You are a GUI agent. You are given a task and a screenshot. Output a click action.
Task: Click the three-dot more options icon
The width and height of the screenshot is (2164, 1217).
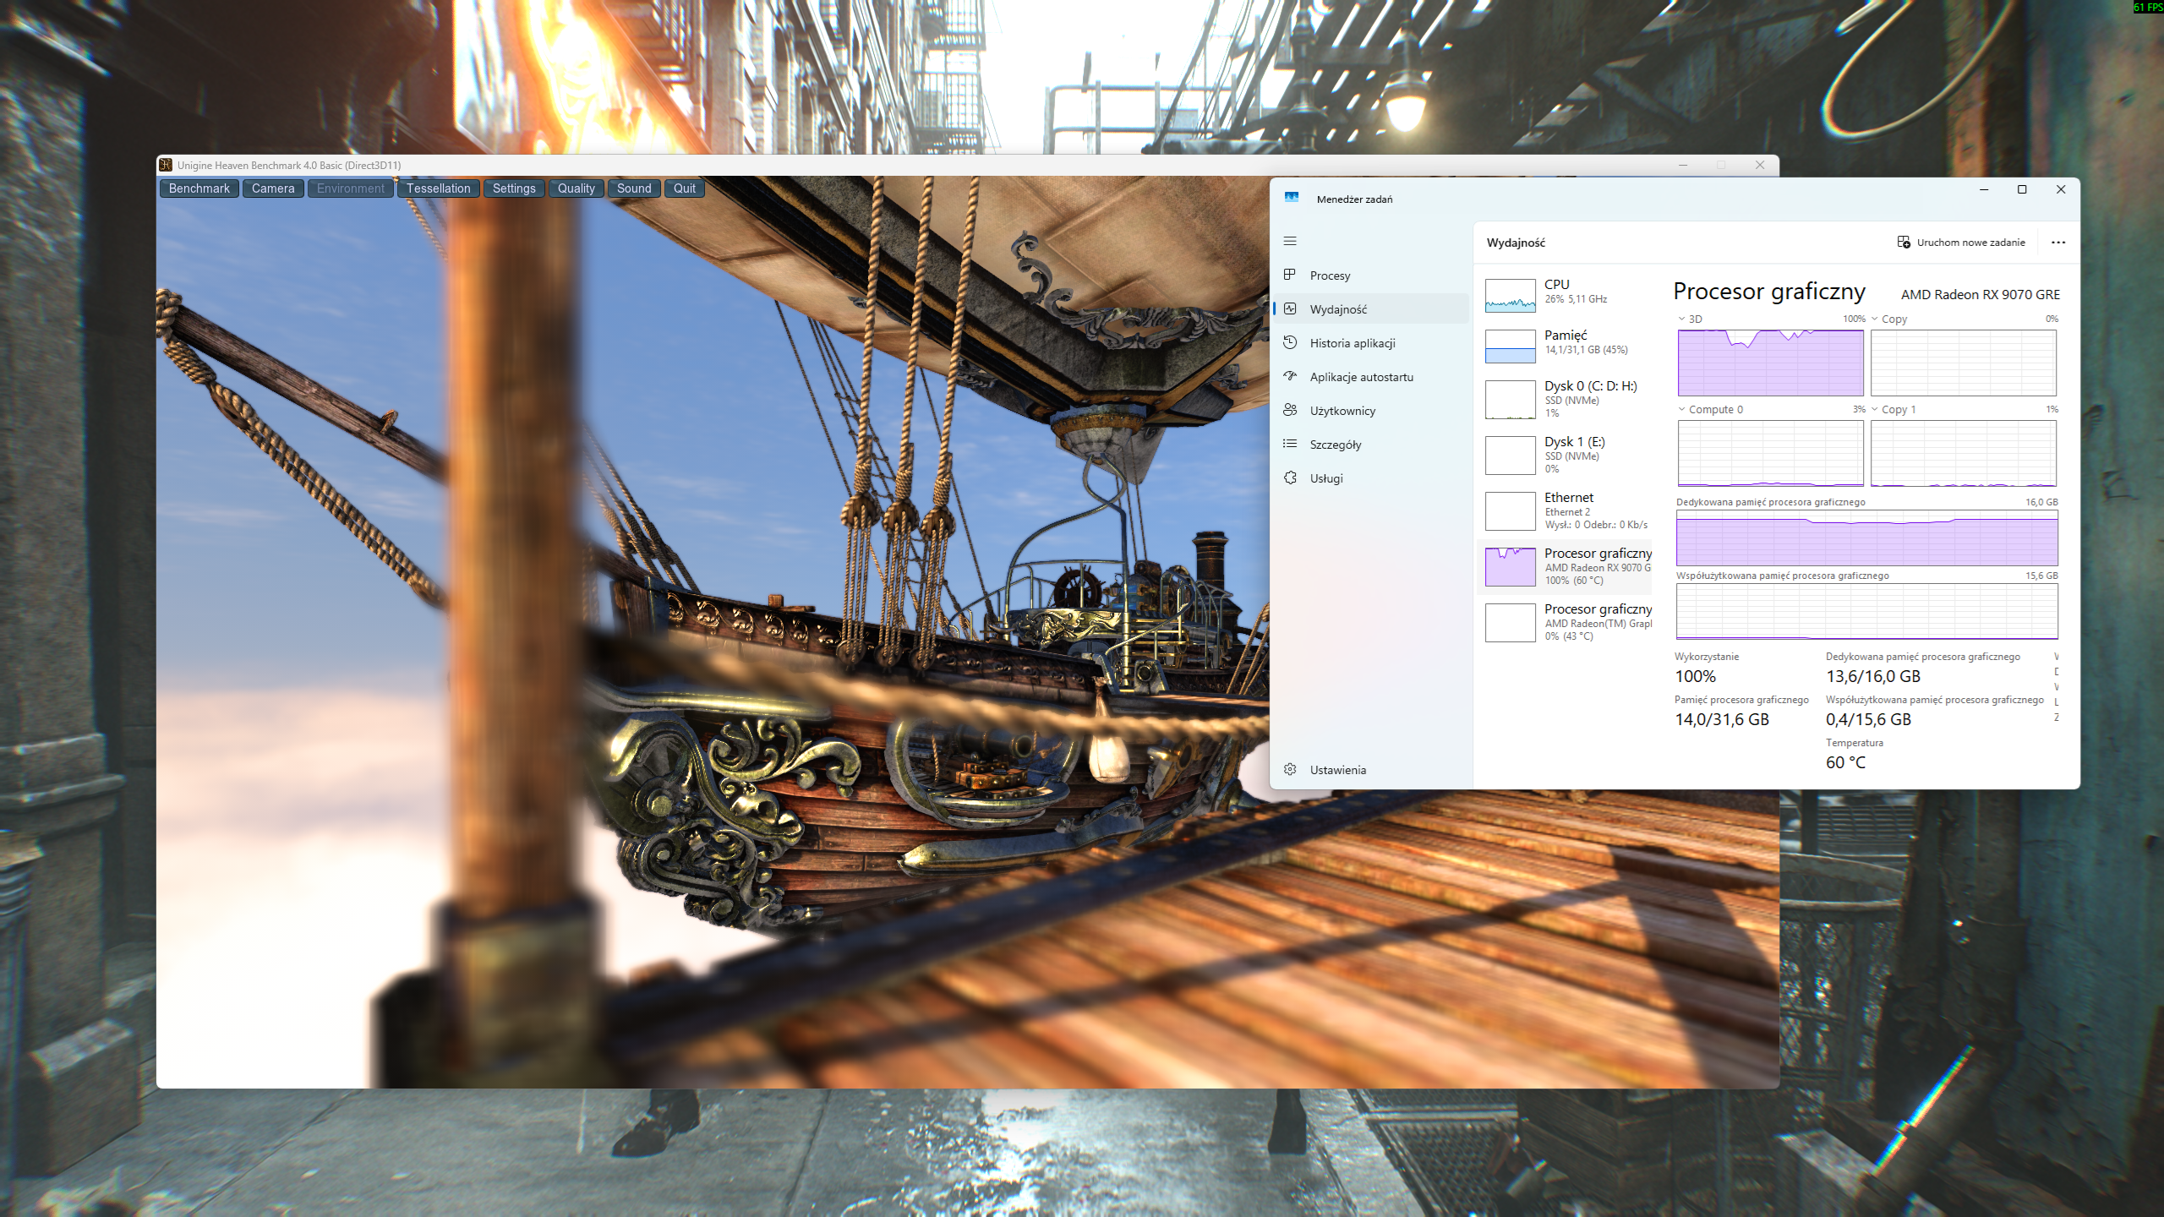[x=2058, y=243]
